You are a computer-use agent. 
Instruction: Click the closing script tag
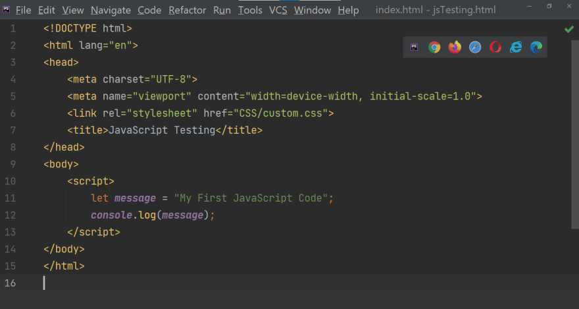[x=94, y=232]
